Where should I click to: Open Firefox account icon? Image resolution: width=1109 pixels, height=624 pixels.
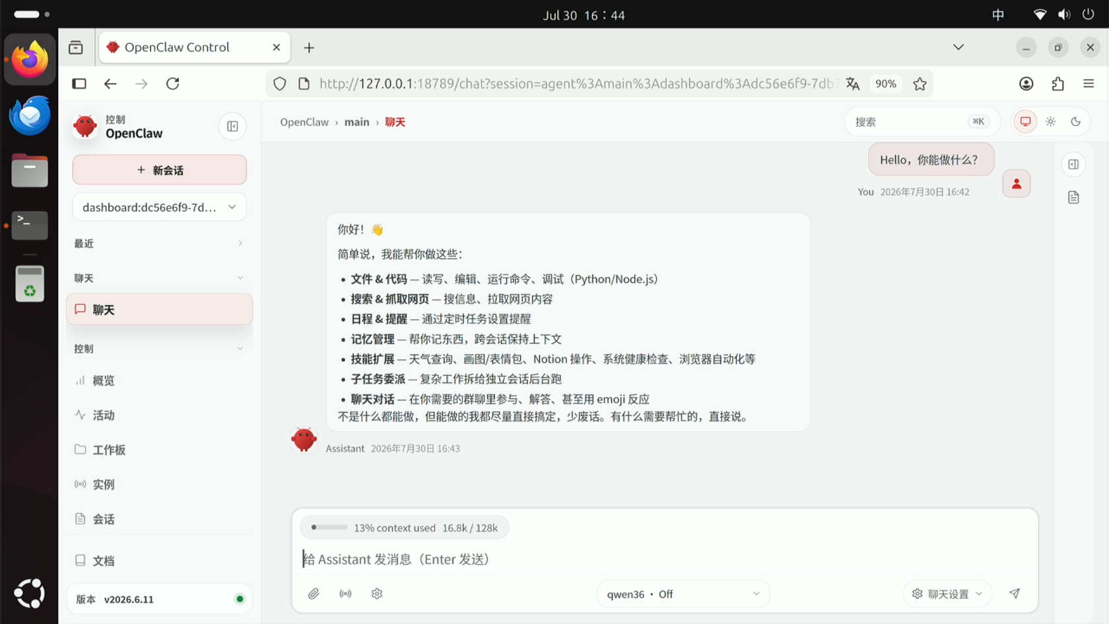pyautogui.click(x=1026, y=84)
